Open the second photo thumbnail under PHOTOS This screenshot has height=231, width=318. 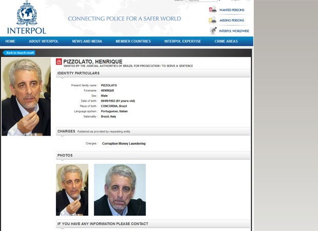click(120, 189)
